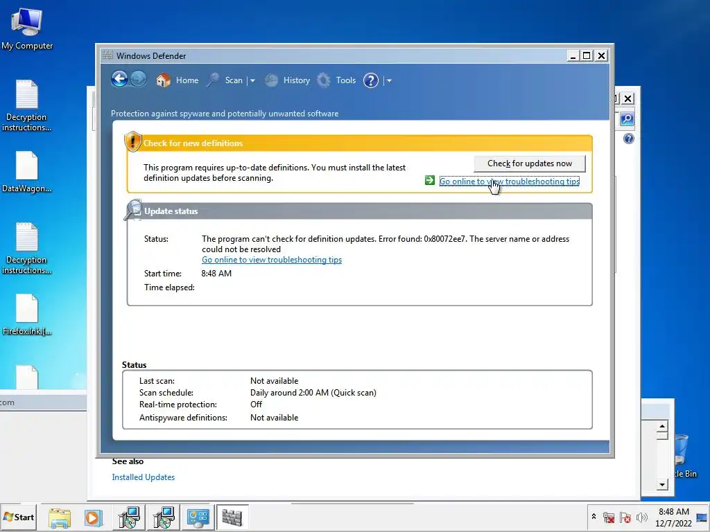Screen dimensions: 710x532
Task: Open the volume speaker tray icon
Action: pos(641,517)
